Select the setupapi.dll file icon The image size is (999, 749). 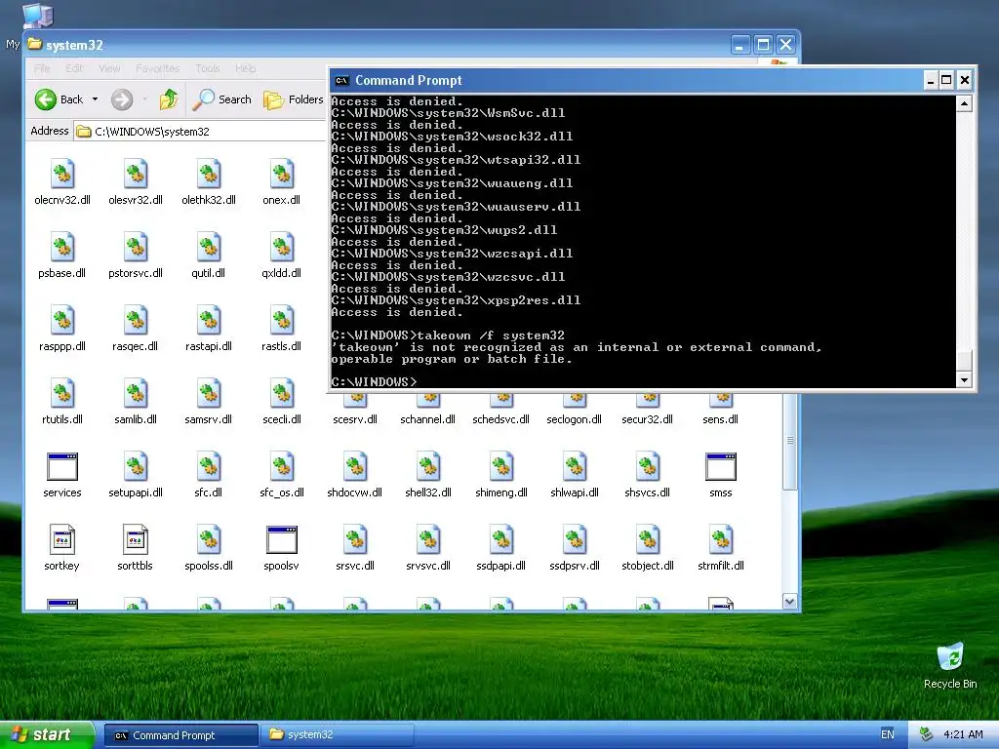click(x=136, y=466)
